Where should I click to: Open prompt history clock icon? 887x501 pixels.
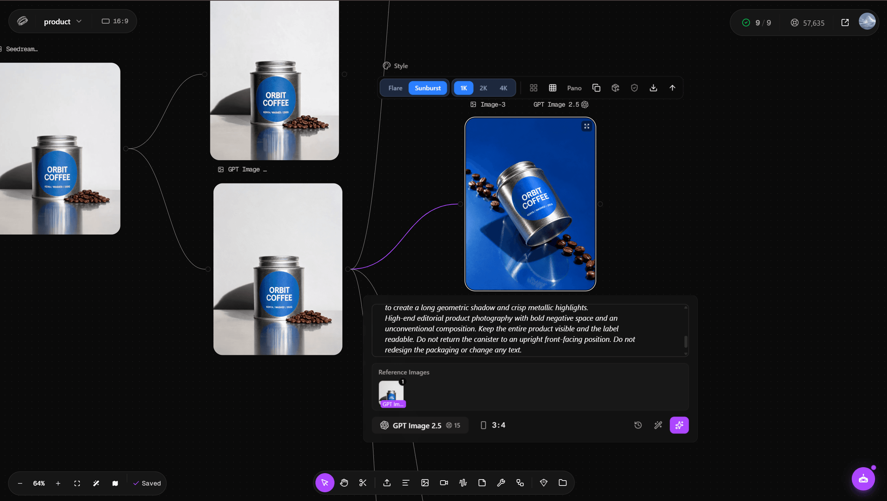[x=638, y=425]
